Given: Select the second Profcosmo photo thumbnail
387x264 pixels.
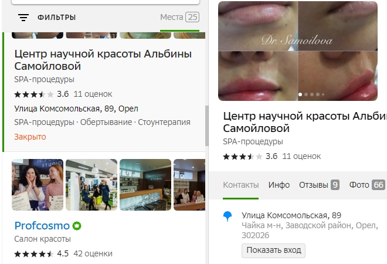Looking at the screenshot, I should click(x=91, y=185).
